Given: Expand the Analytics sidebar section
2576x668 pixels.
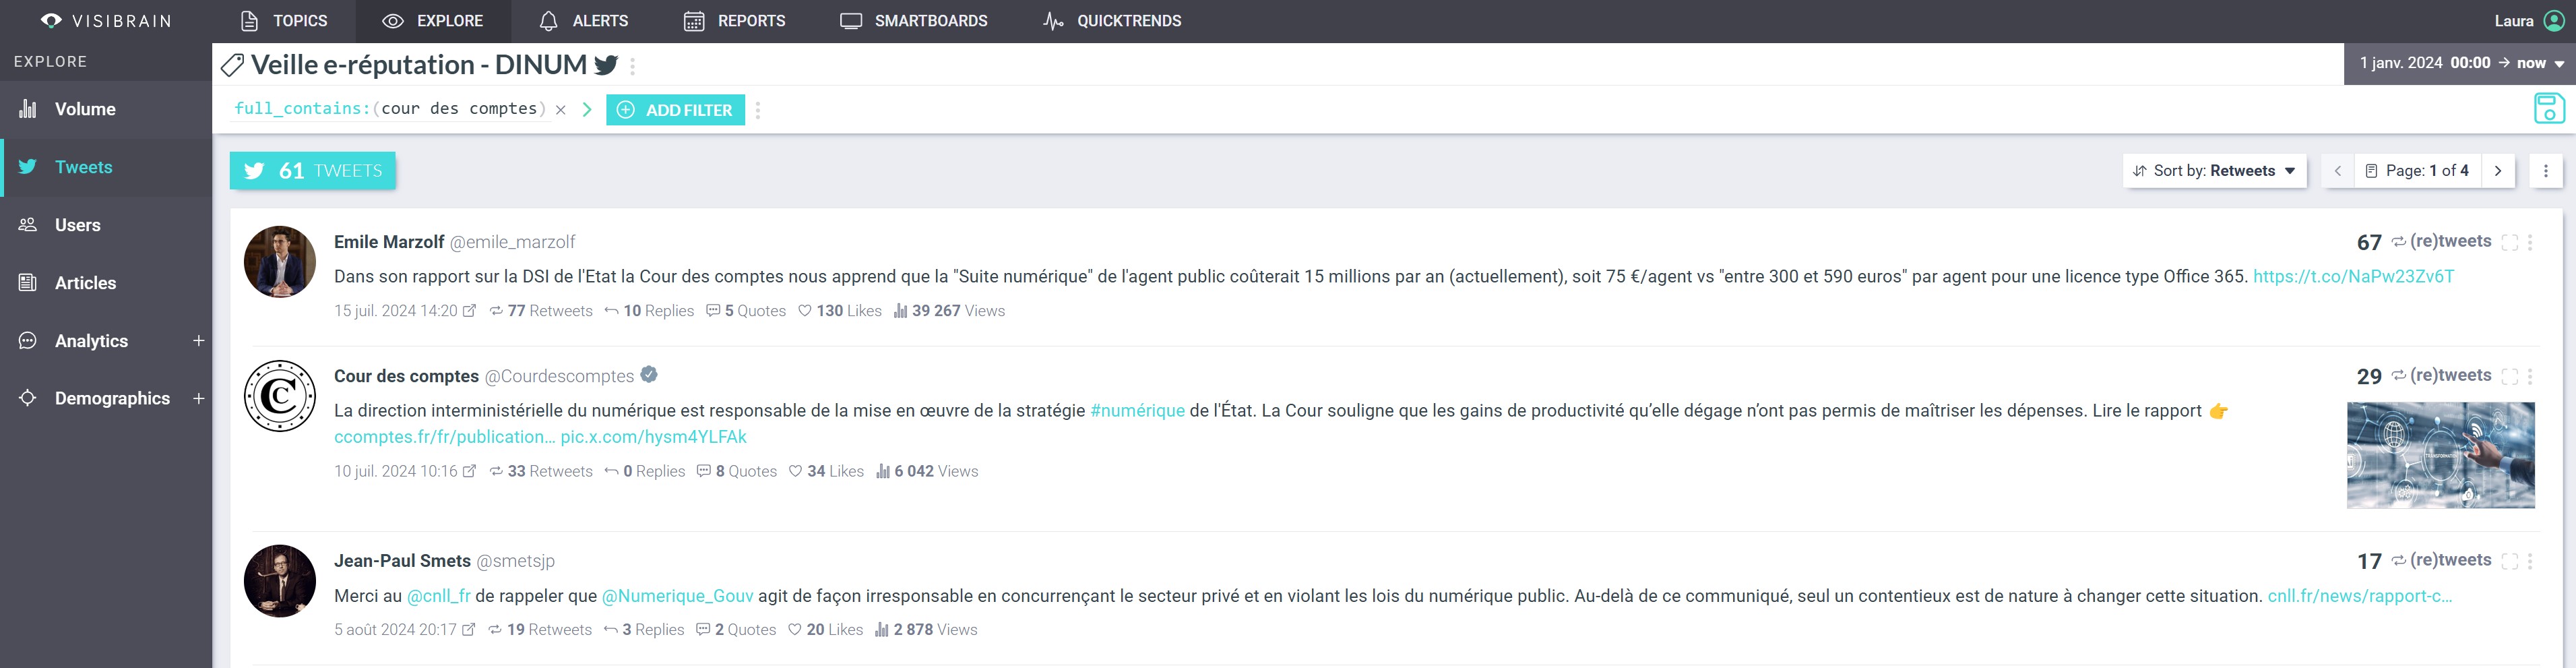Looking at the screenshot, I should click(198, 341).
